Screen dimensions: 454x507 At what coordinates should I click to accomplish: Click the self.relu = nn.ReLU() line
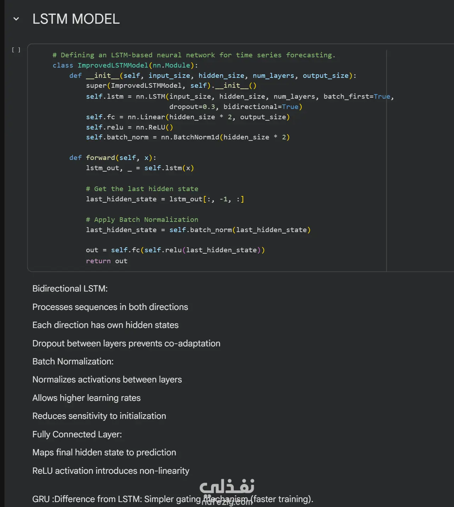[x=129, y=127]
